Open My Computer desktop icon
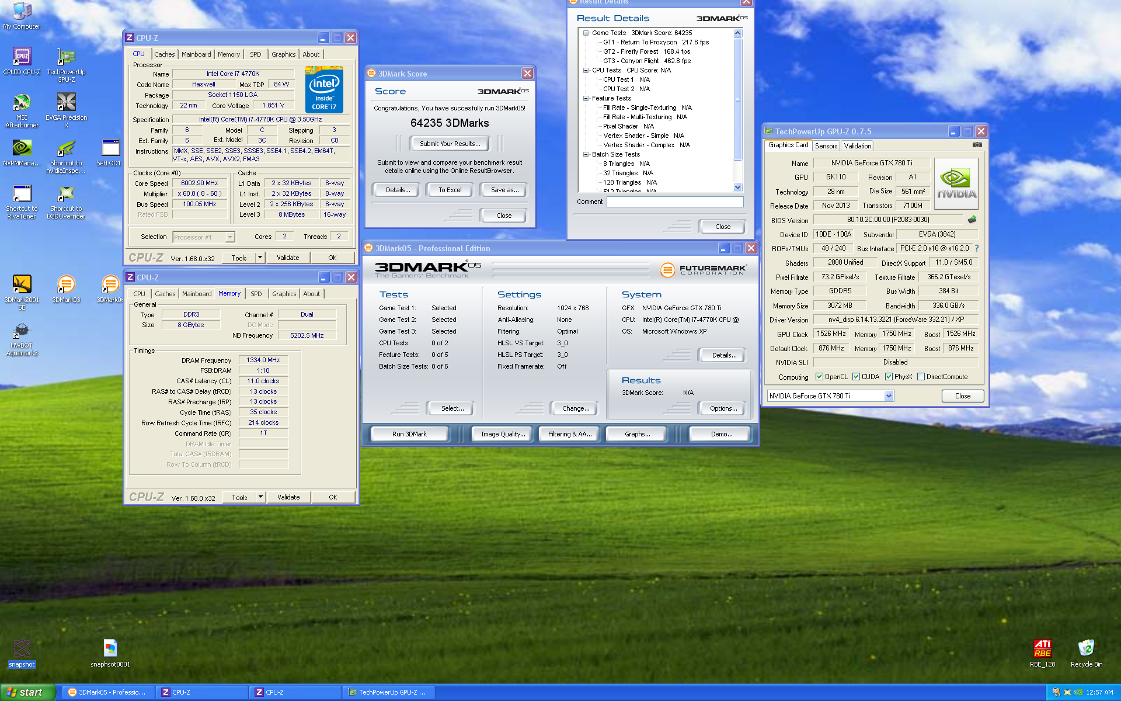 pos(22,15)
